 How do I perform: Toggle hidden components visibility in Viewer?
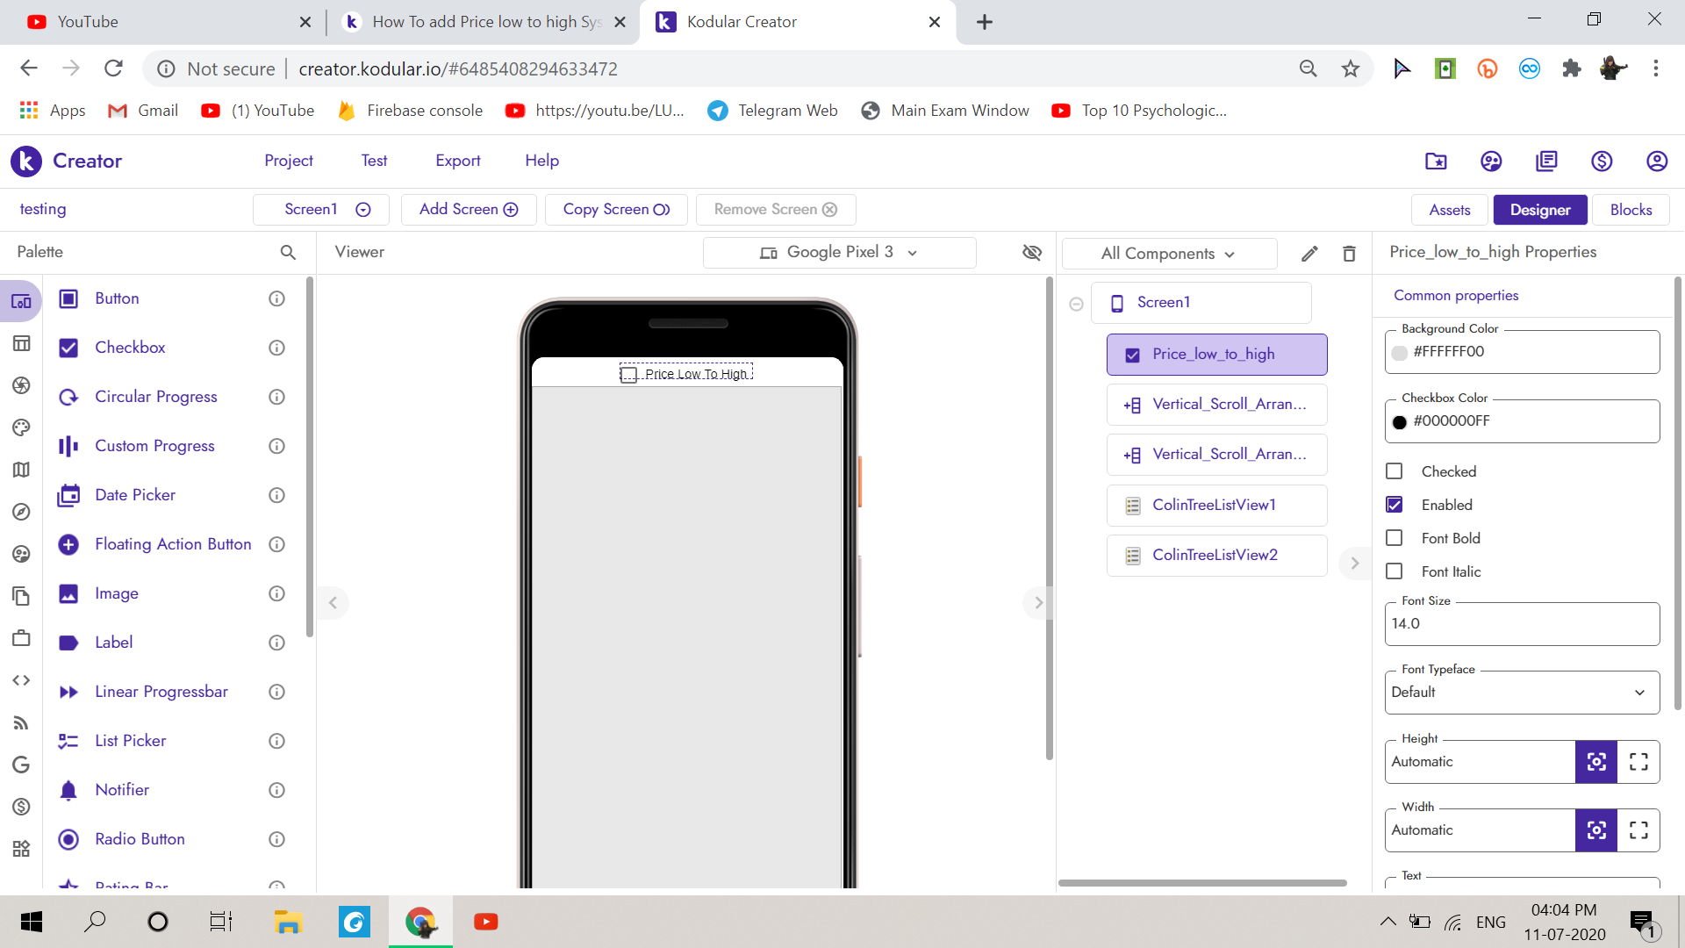(1032, 253)
